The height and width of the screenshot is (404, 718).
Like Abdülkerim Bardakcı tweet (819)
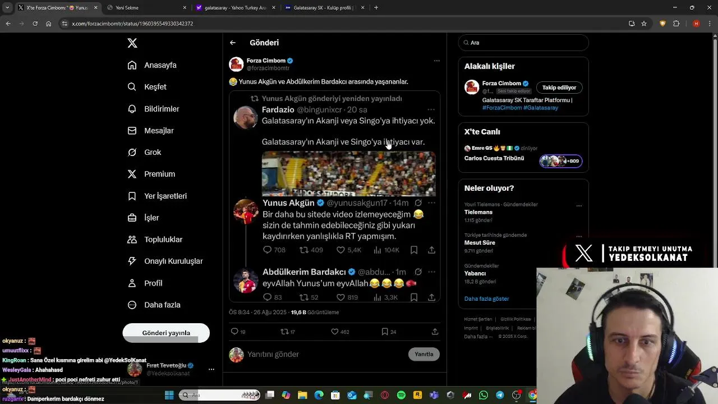(x=347, y=297)
